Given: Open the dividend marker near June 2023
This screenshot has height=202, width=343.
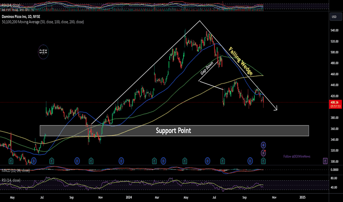Looking at the screenshot, I should pos(33,161).
